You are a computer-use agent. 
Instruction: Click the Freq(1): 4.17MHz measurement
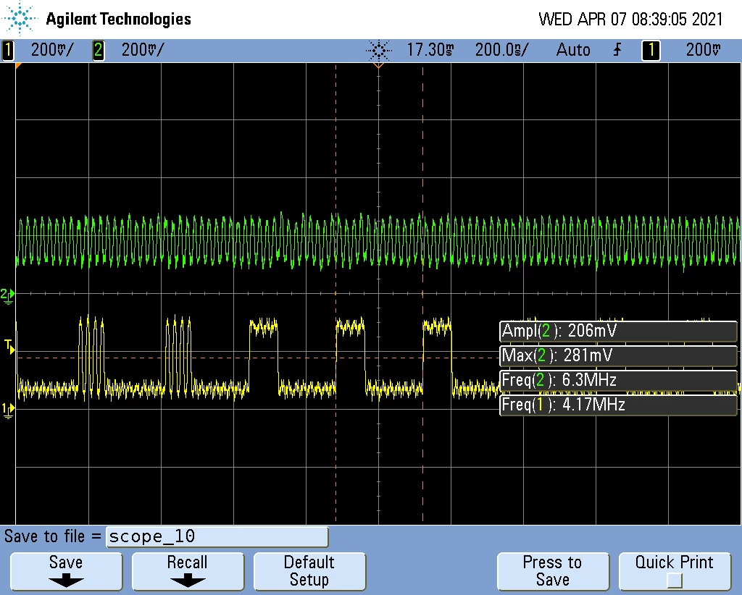(618, 405)
